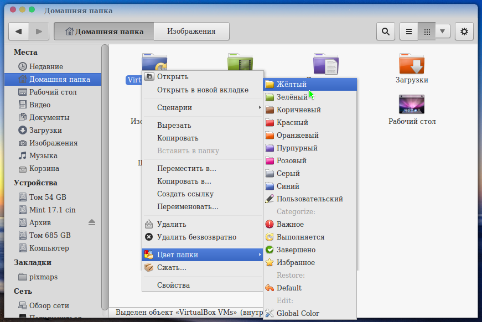Mark folder as Важное
Image resolution: width=482 pixels, height=322 pixels.
tap(310, 225)
